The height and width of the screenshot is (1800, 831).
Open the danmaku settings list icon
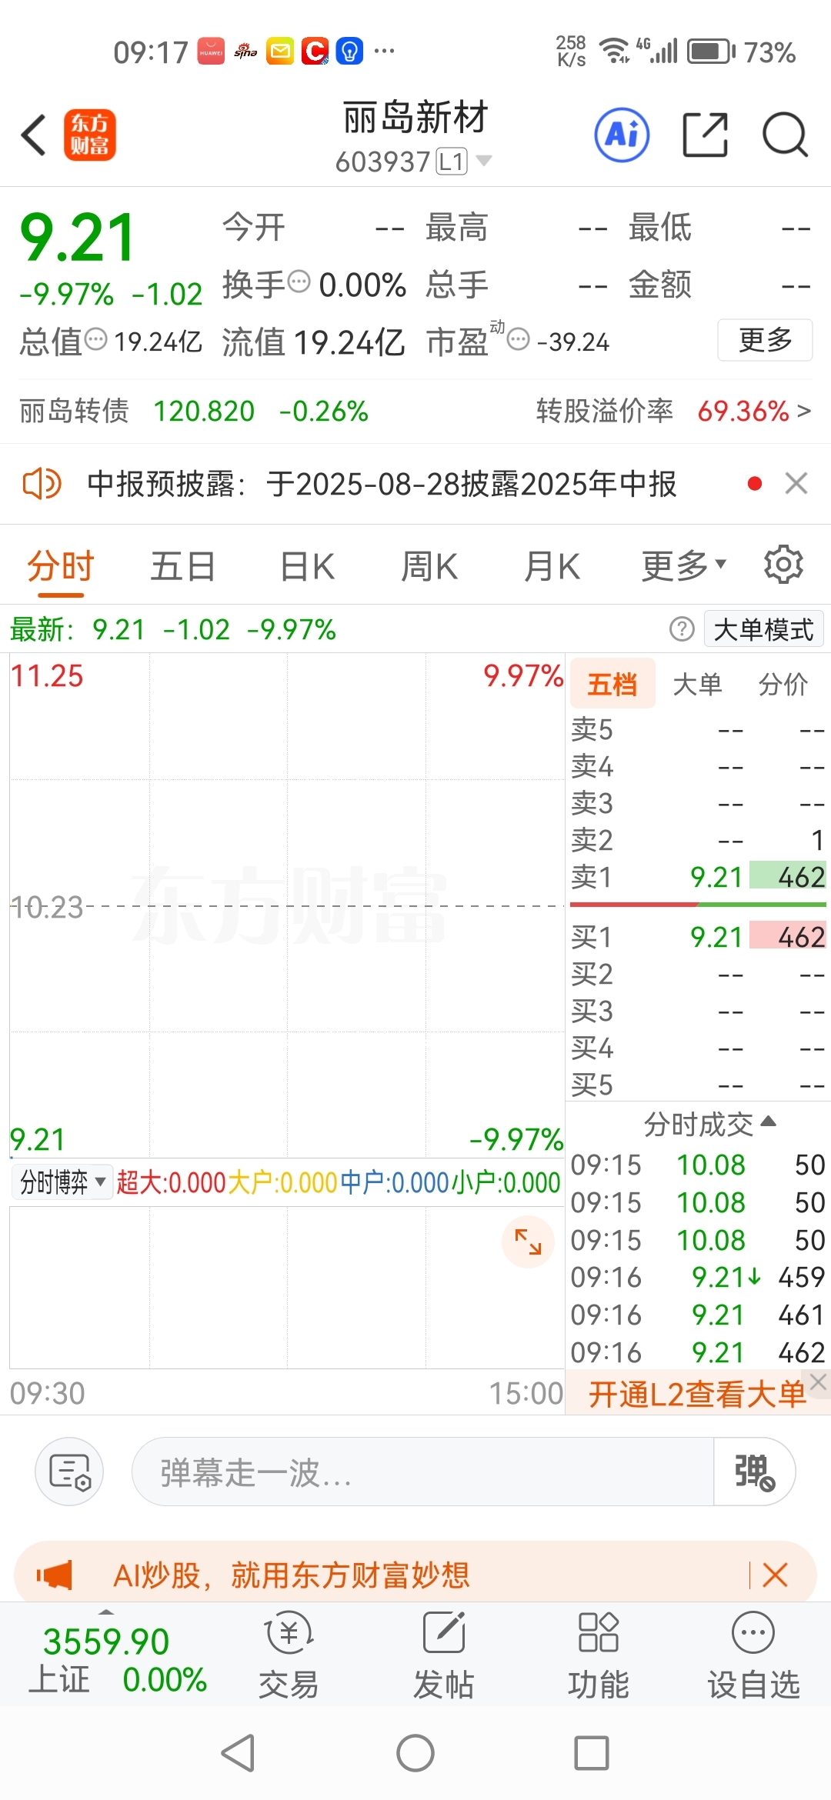(x=70, y=1472)
